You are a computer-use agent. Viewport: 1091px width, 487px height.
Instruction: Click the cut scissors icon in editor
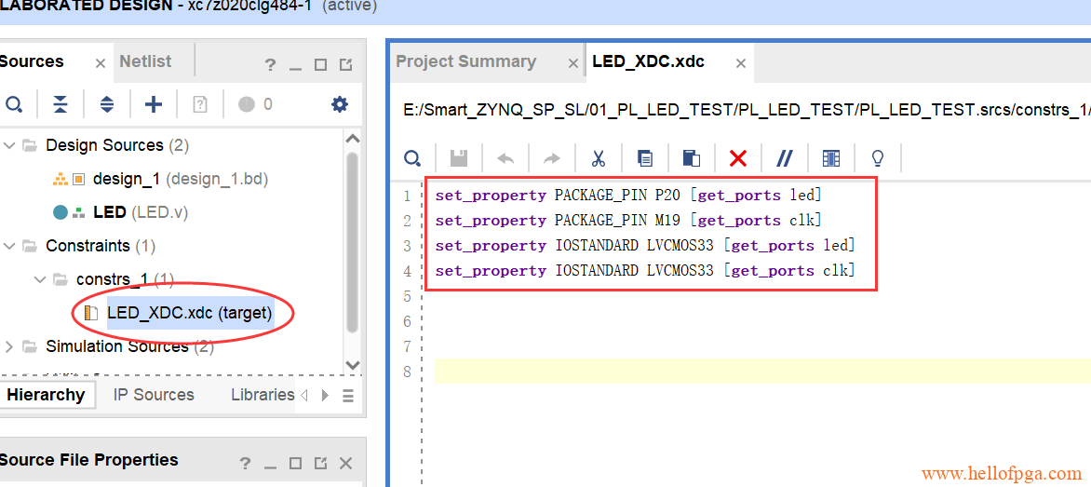coord(599,158)
